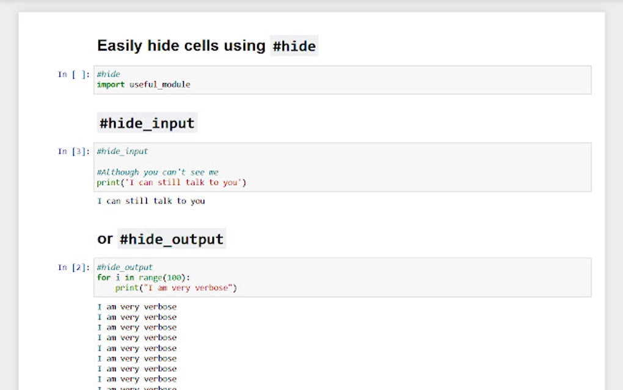Click the #hide_output code tag in heading
The image size is (623, 390).
(172, 239)
